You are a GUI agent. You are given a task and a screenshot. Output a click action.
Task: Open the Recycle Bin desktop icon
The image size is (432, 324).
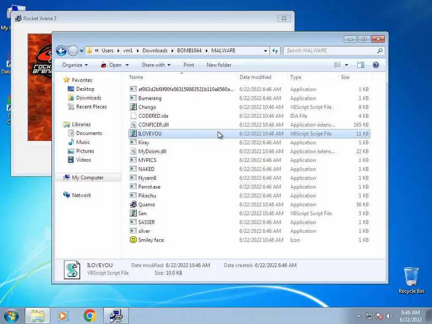click(x=411, y=281)
